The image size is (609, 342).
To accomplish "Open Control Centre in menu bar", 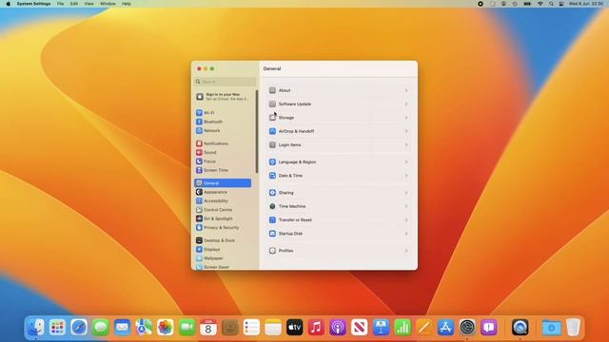I will point(561,4).
